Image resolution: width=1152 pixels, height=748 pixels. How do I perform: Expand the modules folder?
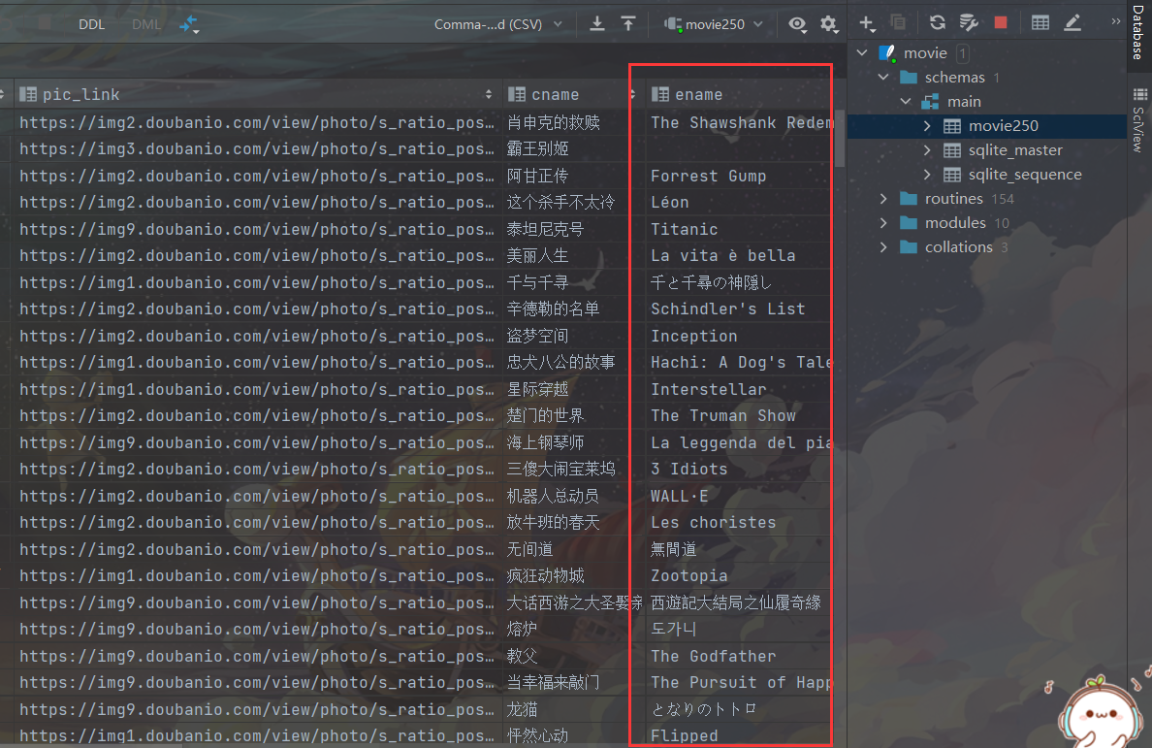pyautogui.click(x=883, y=222)
